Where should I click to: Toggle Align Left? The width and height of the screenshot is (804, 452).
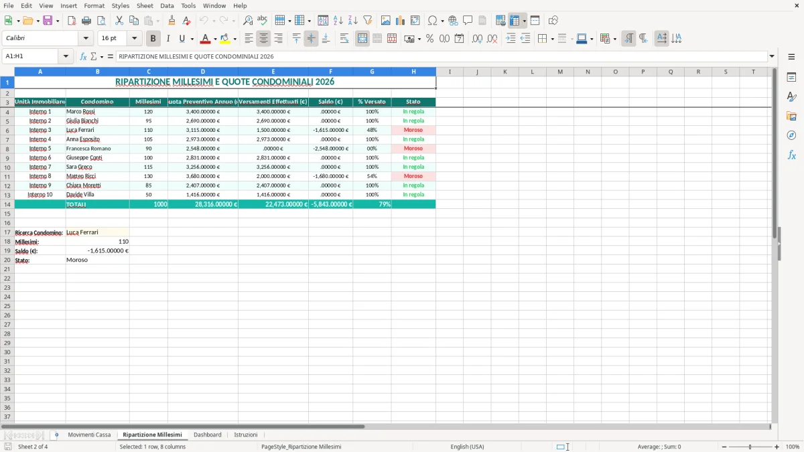[x=249, y=39]
